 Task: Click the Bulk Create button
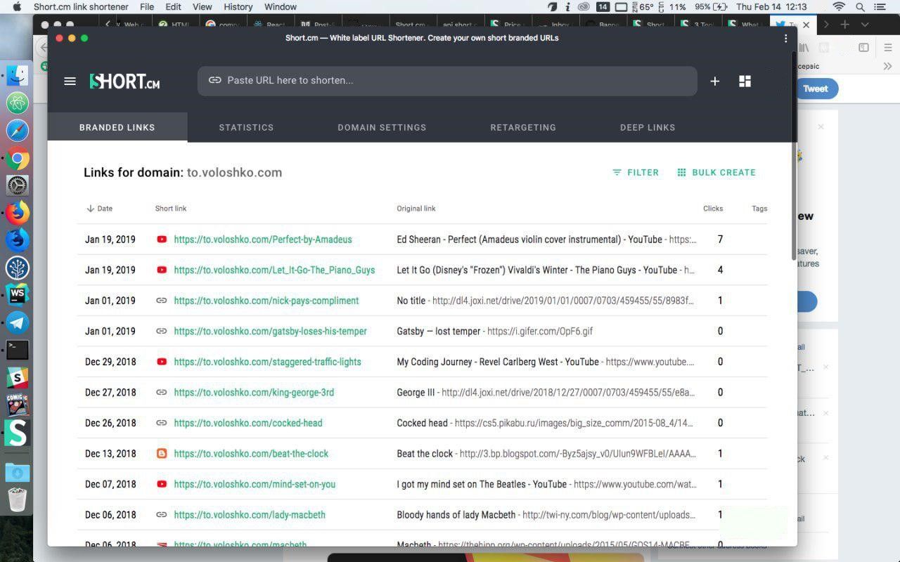(x=716, y=172)
